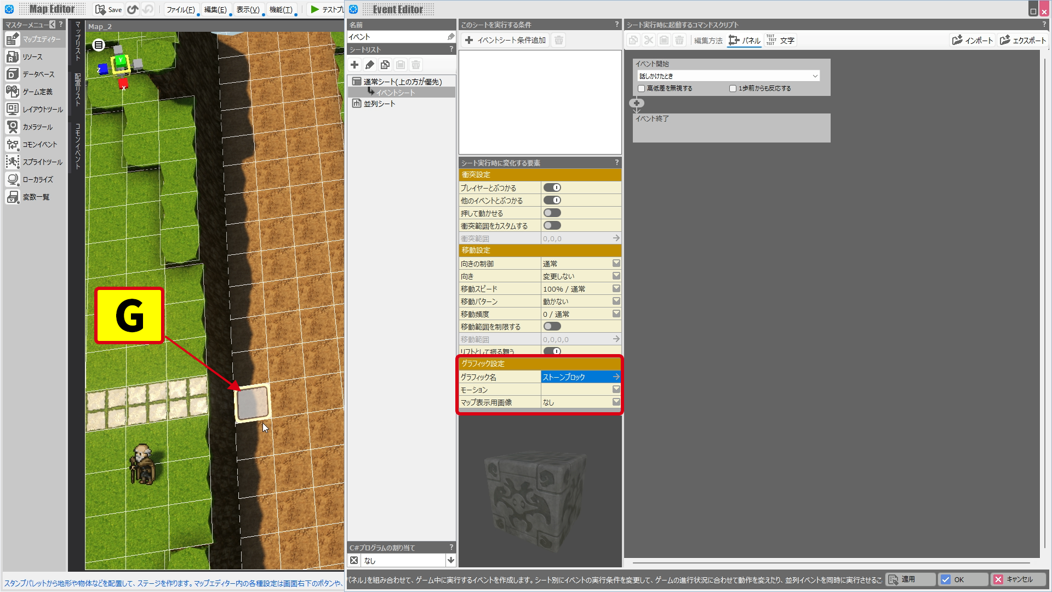
Task: Select the スプライトツール icon
Action: (x=13, y=162)
